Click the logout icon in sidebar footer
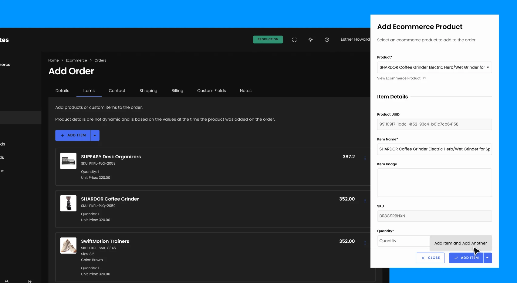The image size is (517, 283). (30, 281)
